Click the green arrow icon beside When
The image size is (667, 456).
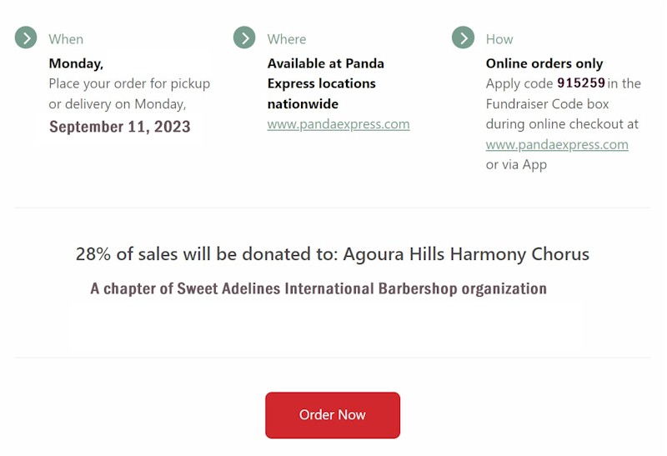pos(26,38)
